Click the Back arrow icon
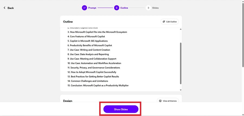 5,8
